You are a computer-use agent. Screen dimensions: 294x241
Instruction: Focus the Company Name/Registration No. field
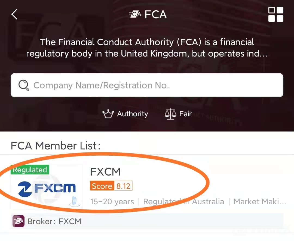click(152, 85)
